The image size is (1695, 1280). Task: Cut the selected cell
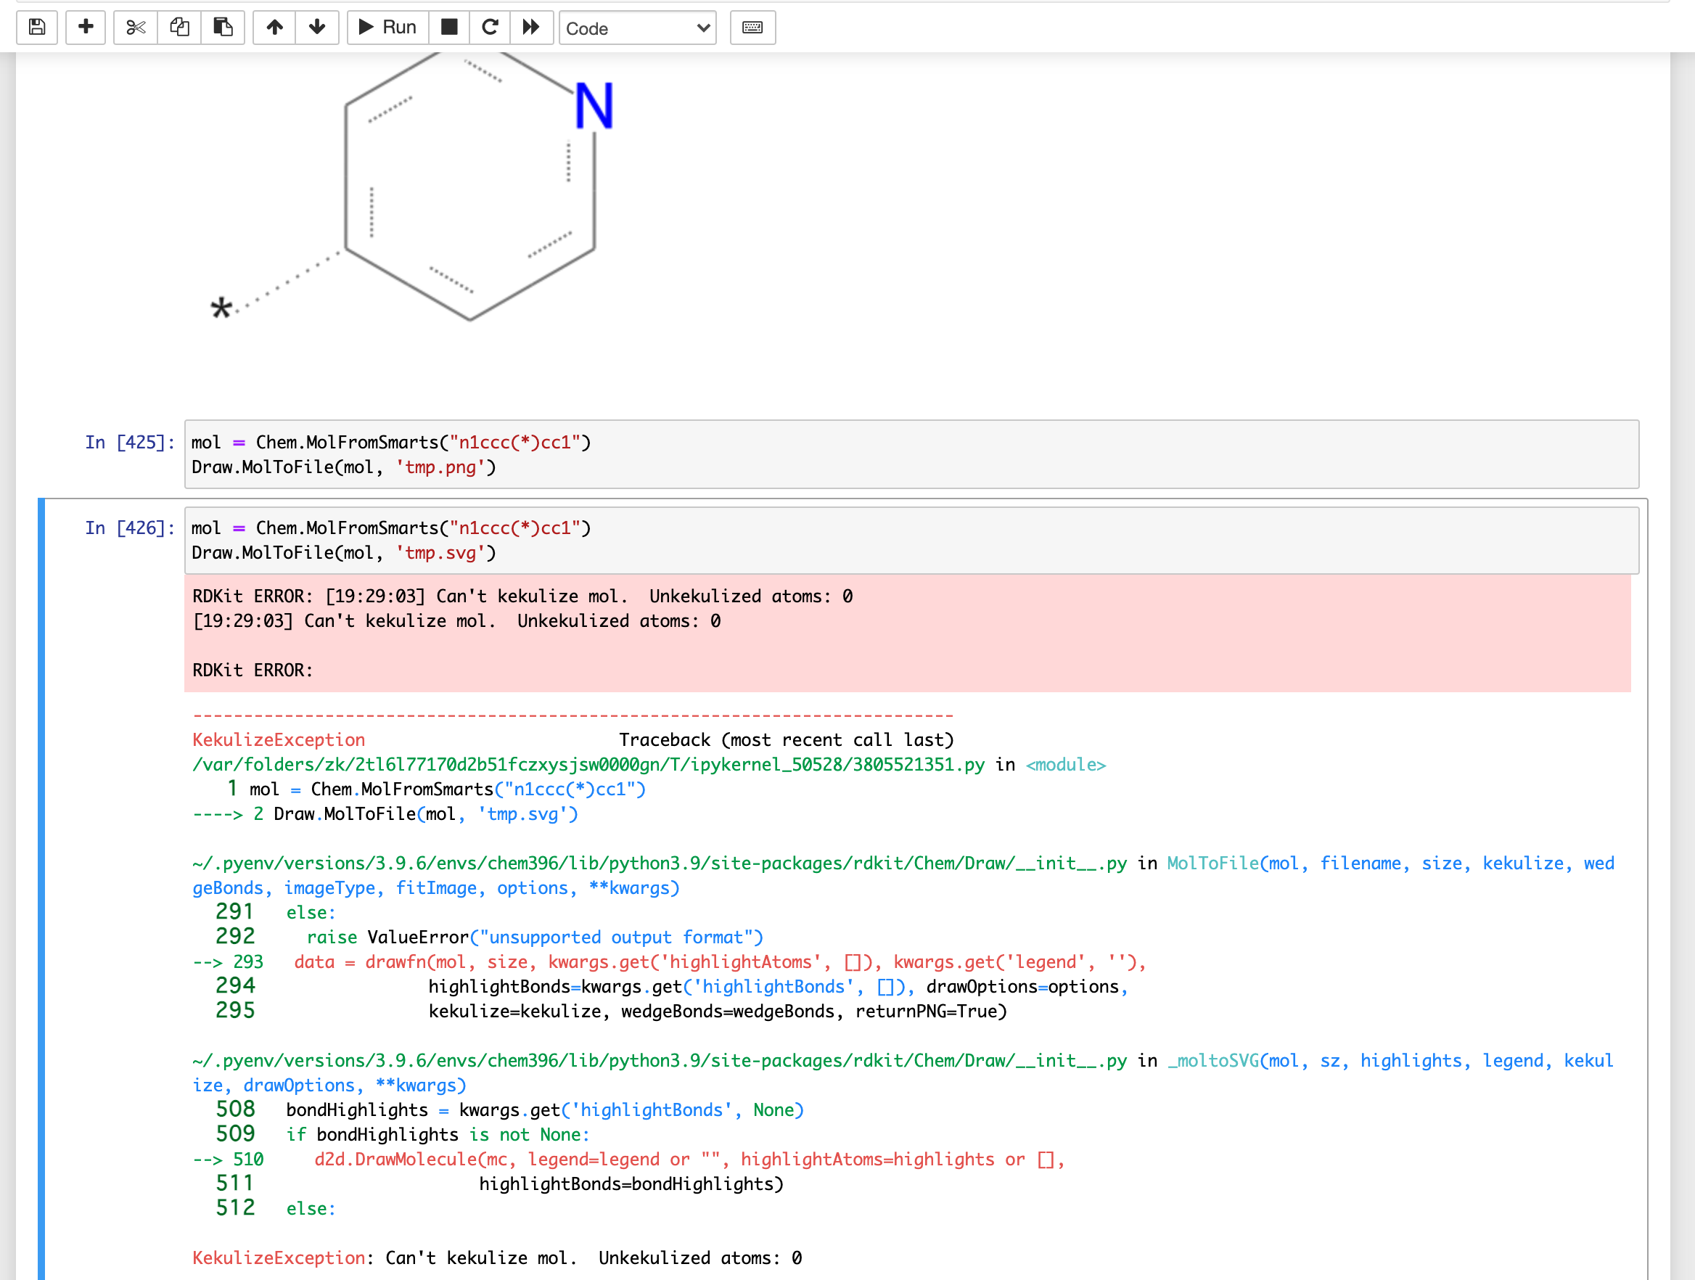point(135,27)
